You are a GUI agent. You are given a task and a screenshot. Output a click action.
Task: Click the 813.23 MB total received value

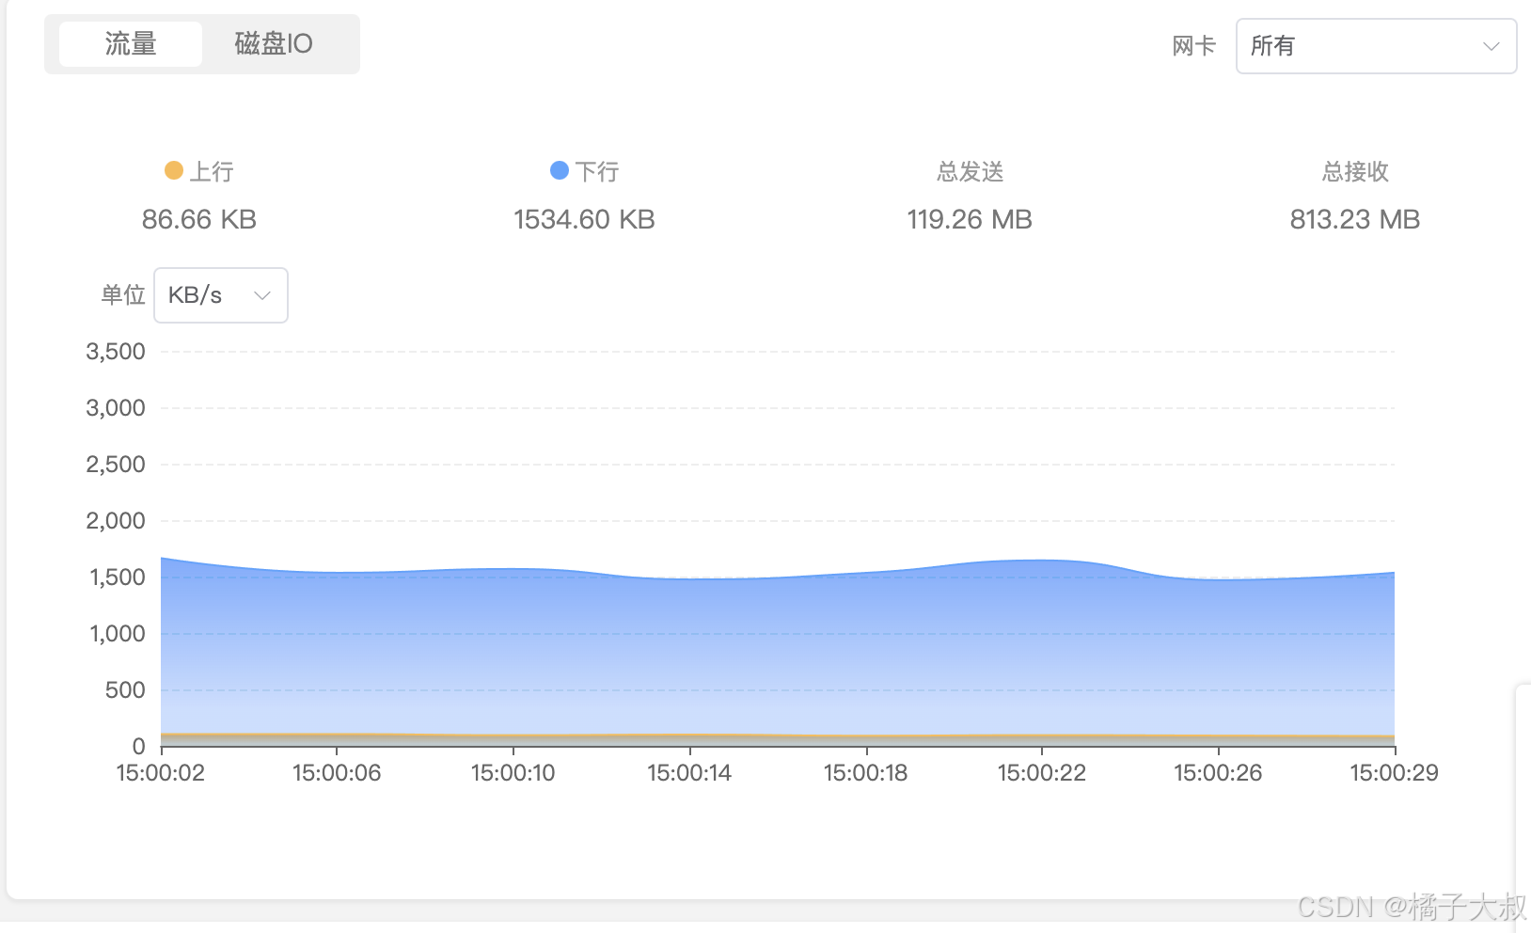pyautogui.click(x=1354, y=219)
